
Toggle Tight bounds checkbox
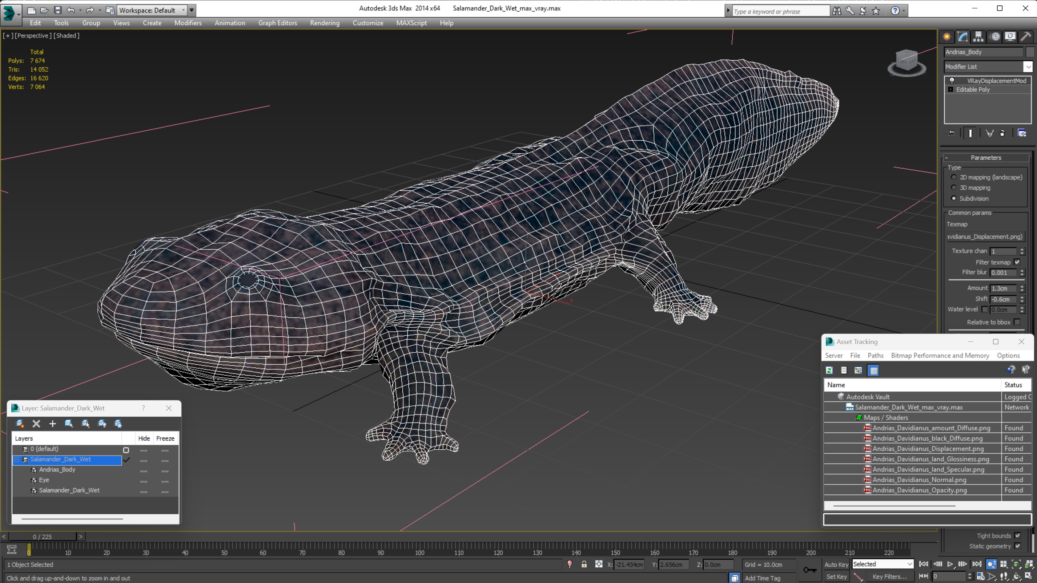coord(1017,535)
